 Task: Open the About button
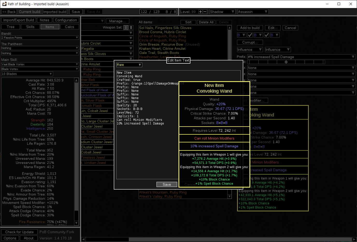pos(29,238)
